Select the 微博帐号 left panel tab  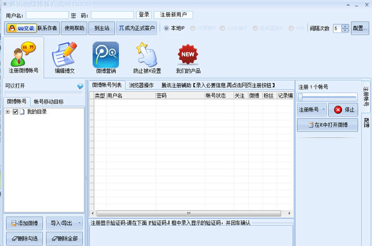click(x=17, y=102)
